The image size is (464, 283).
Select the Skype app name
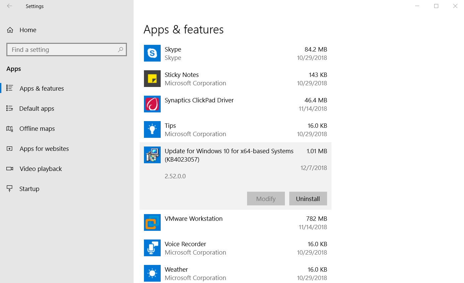tap(173, 50)
